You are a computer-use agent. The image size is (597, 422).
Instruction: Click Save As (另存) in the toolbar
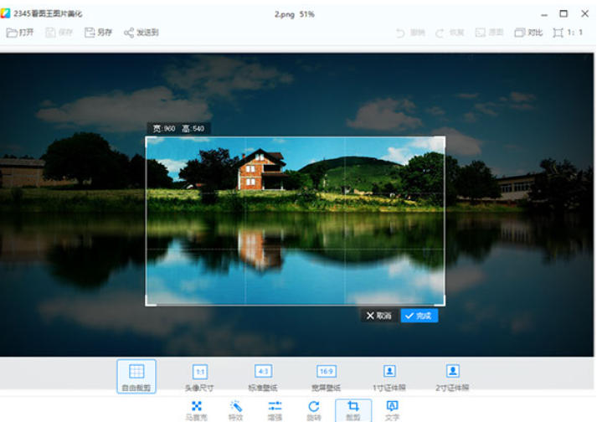(x=98, y=33)
